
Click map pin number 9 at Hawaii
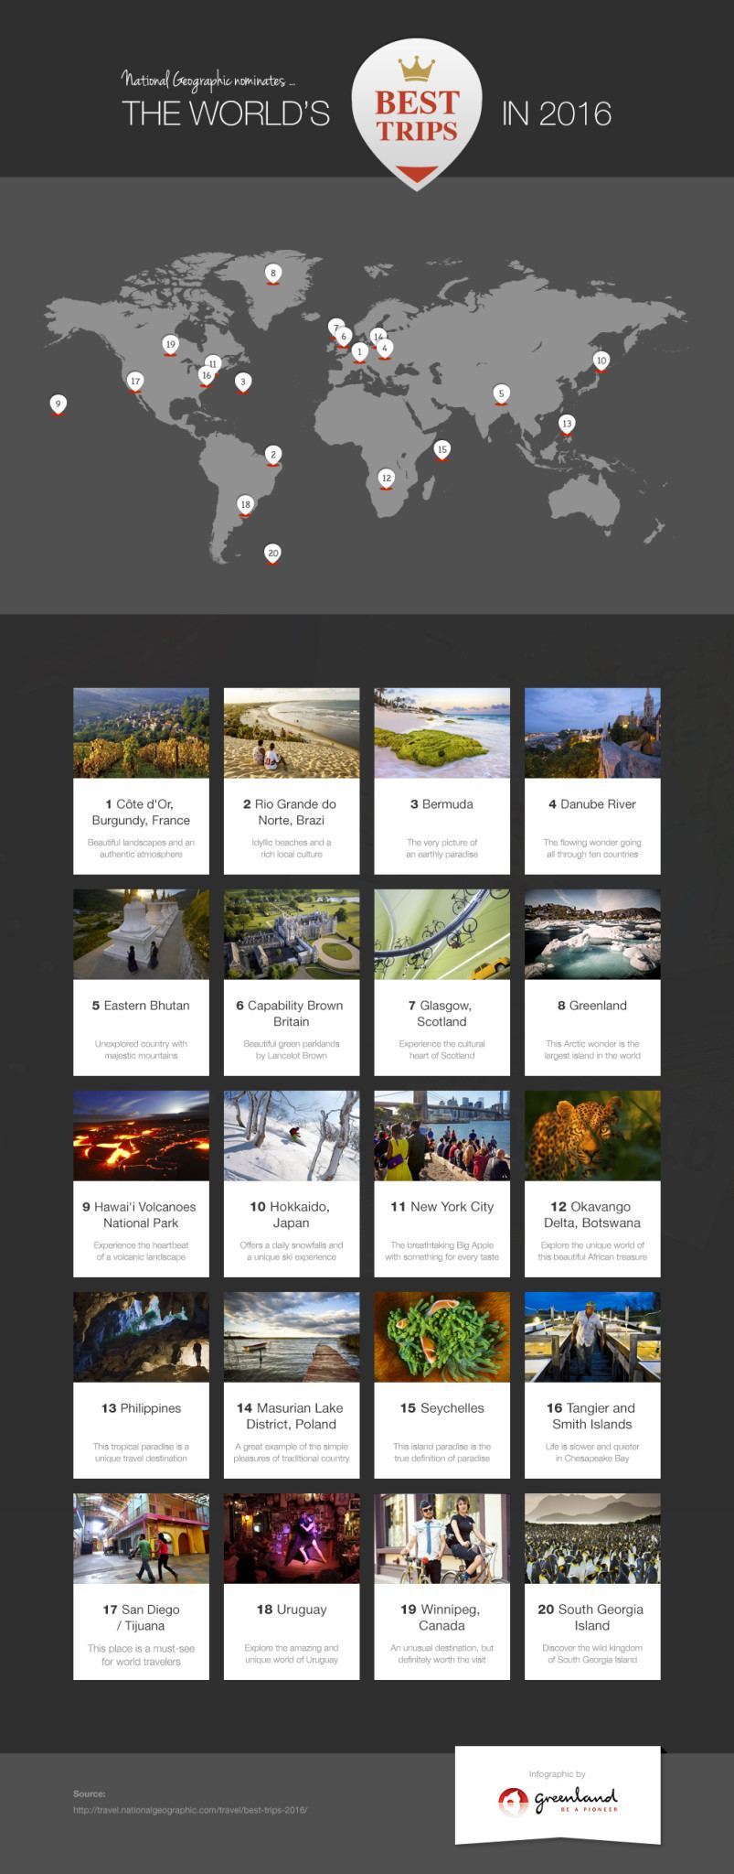[59, 404]
